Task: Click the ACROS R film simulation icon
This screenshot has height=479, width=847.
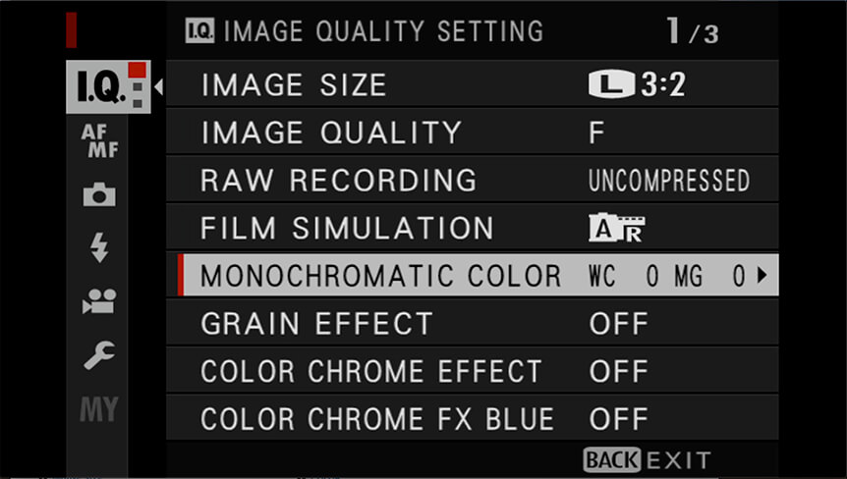Action: click(616, 228)
